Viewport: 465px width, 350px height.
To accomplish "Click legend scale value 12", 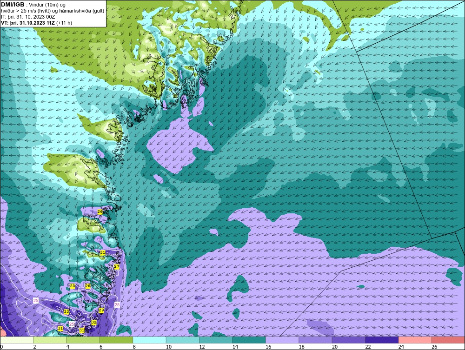I will pyautogui.click(x=202, y=347).
